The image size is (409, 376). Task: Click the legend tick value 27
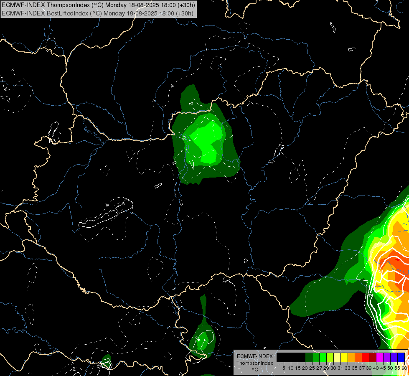(x=319, y=368)
